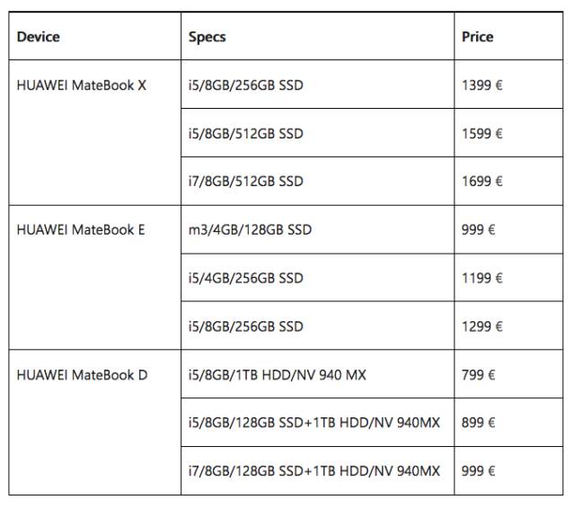583x509 pixels.
Task: Click the 1399 € price cell
Action: tap(482, 85)
